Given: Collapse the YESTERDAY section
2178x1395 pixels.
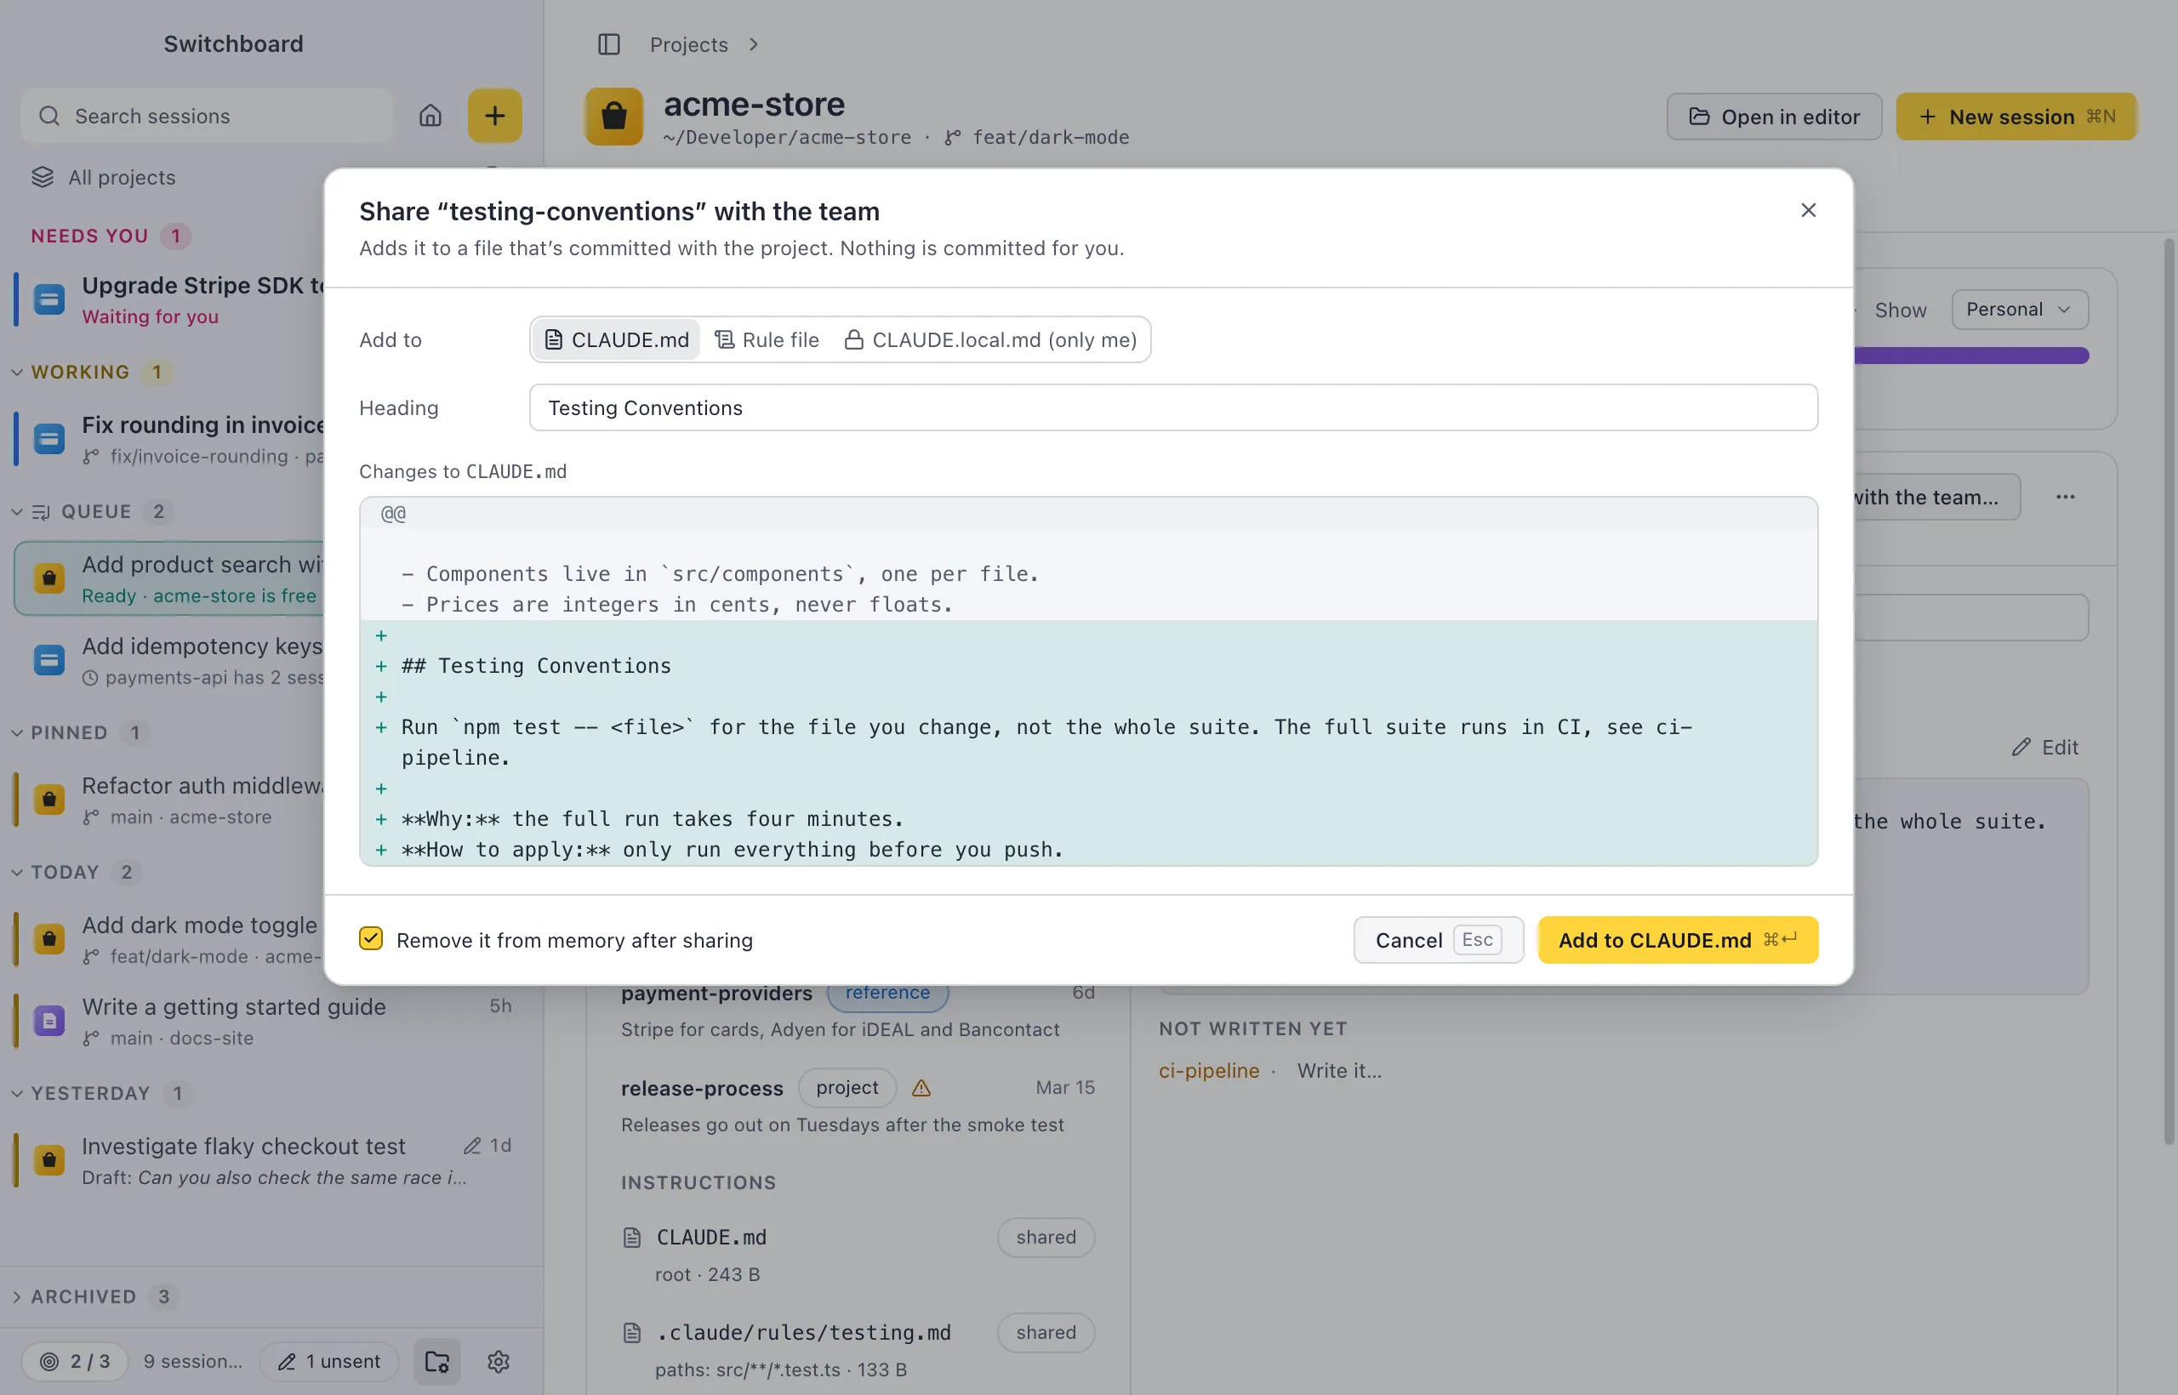Looking at the screenshot, I should pyautogui.click(x=17, y=1093).
